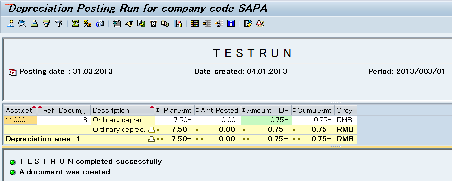Click the Depreciation area 1 total row label
Viewport: 452px width, 181px height.
(43, 139)
